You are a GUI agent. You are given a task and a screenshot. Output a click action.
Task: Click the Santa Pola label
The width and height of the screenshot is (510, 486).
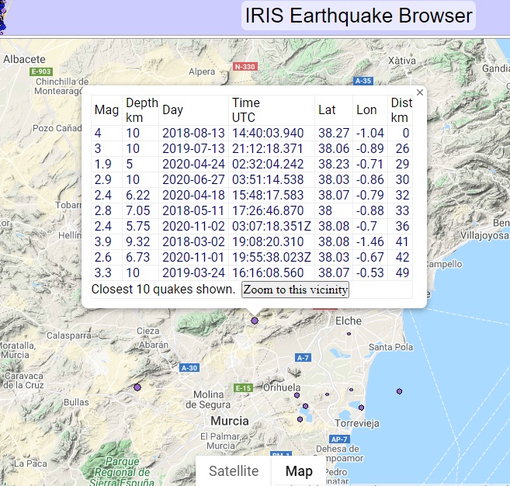pos(390,348)
